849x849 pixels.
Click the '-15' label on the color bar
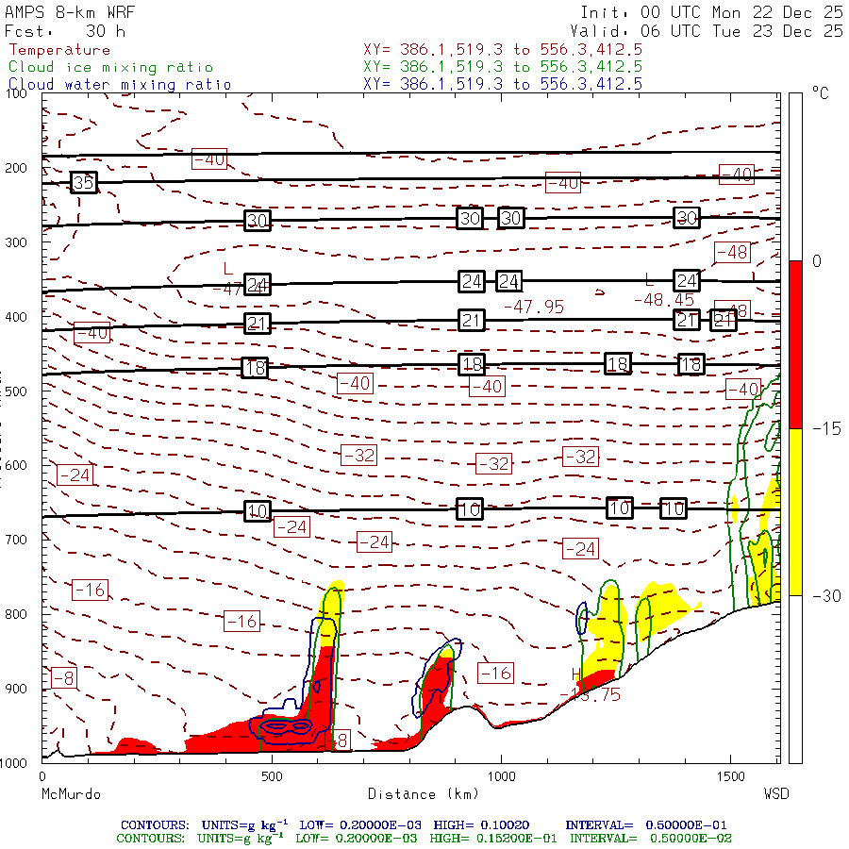click(x=826, y=429)
